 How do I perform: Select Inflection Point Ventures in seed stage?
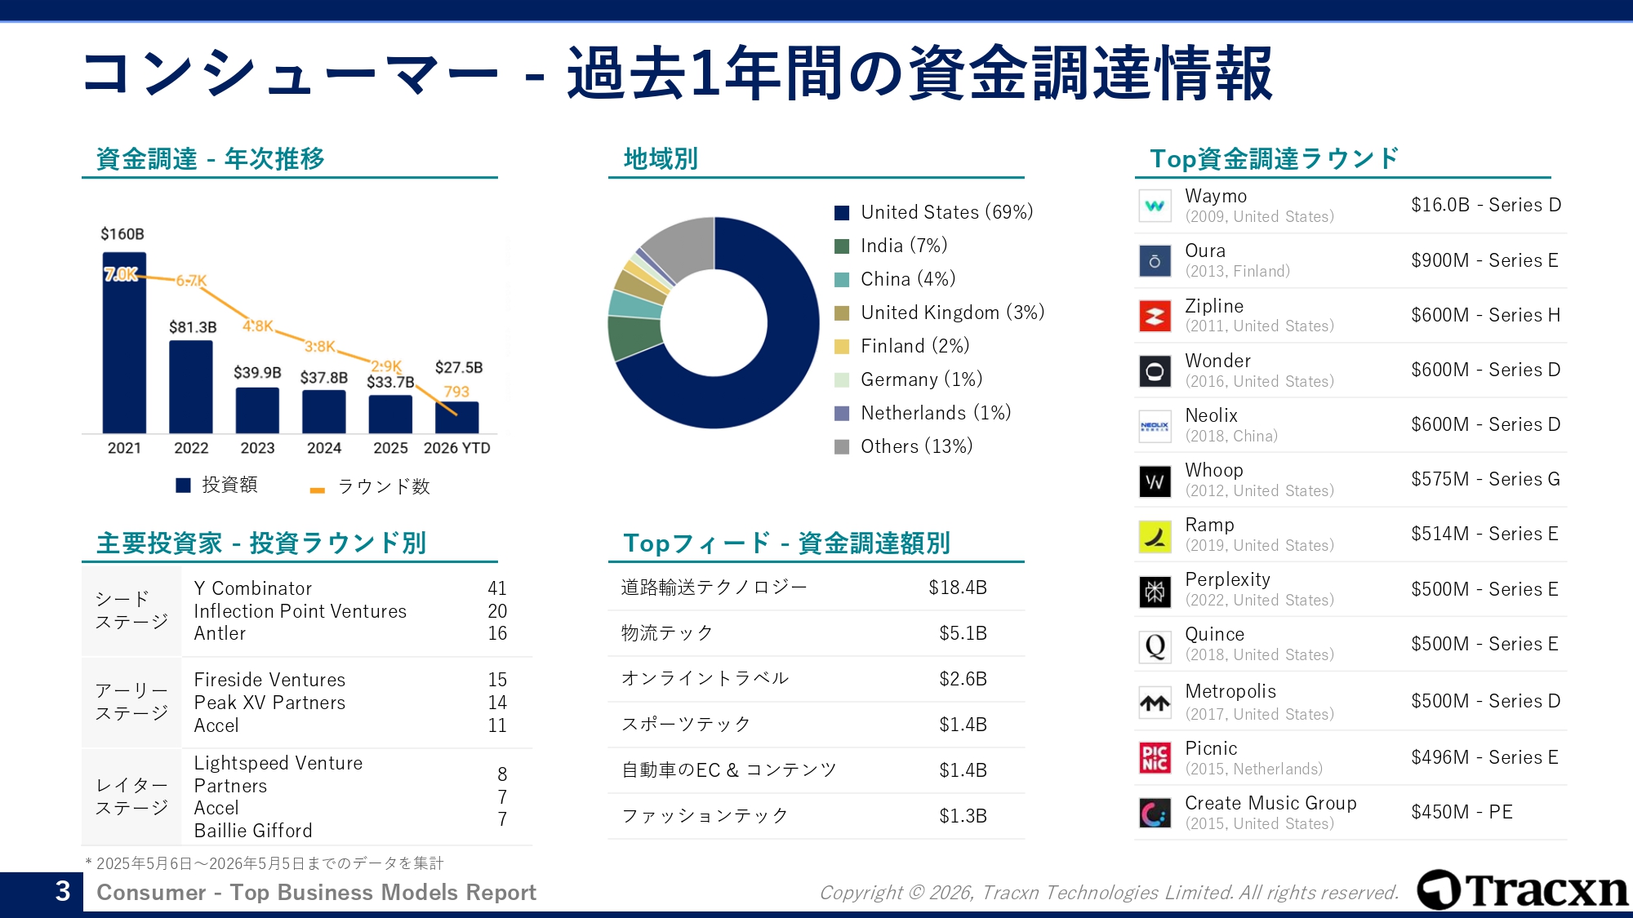300,611
